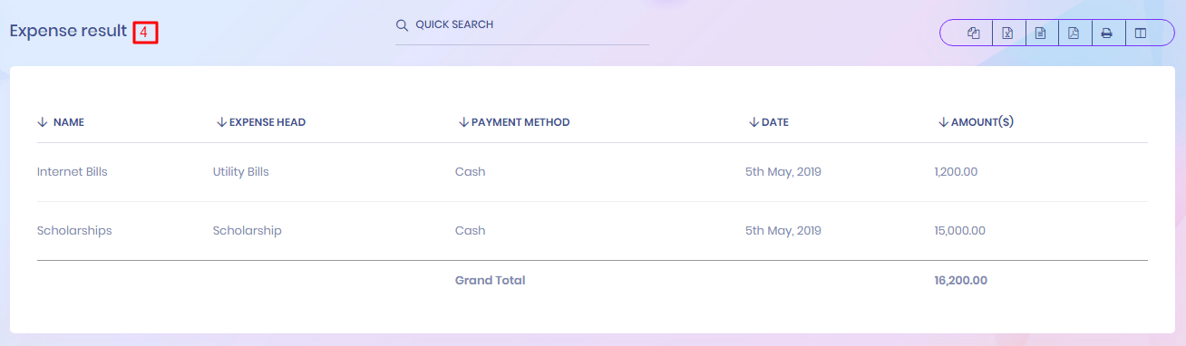Screen dimensions: 1186x346
Task: Click the Expense result heading
Action: (69, 31)
